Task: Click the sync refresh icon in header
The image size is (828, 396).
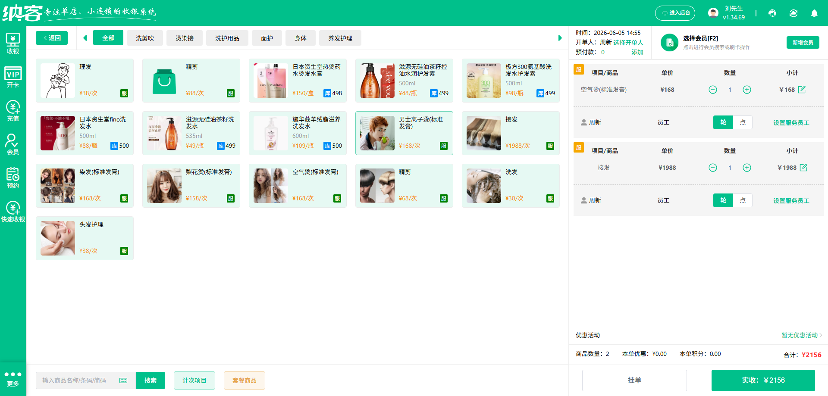Action: 793,13
